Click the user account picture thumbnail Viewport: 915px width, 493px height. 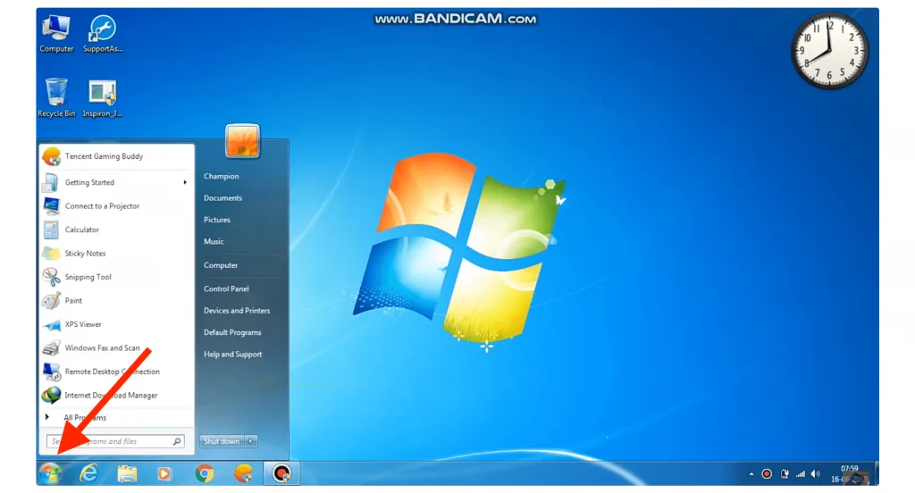click(x=242, y=140)
